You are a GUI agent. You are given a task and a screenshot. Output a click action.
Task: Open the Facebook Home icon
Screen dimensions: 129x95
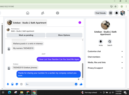tap(28, 13)
